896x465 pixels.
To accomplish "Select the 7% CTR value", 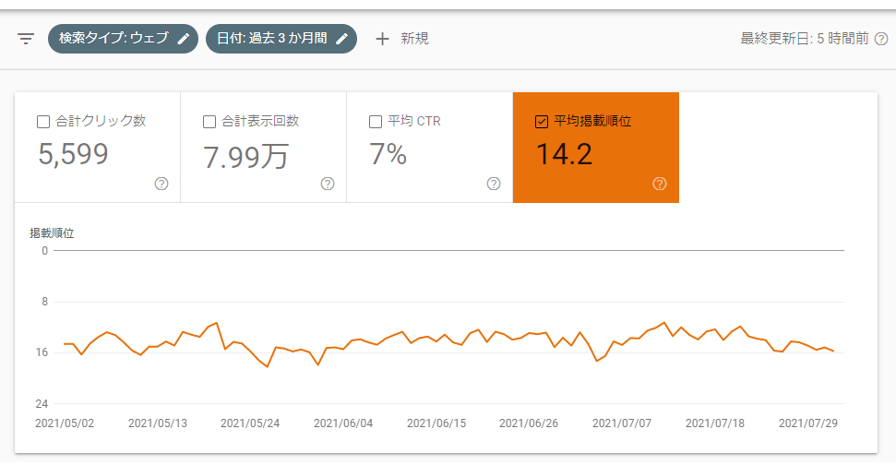I will click(388, 154).
